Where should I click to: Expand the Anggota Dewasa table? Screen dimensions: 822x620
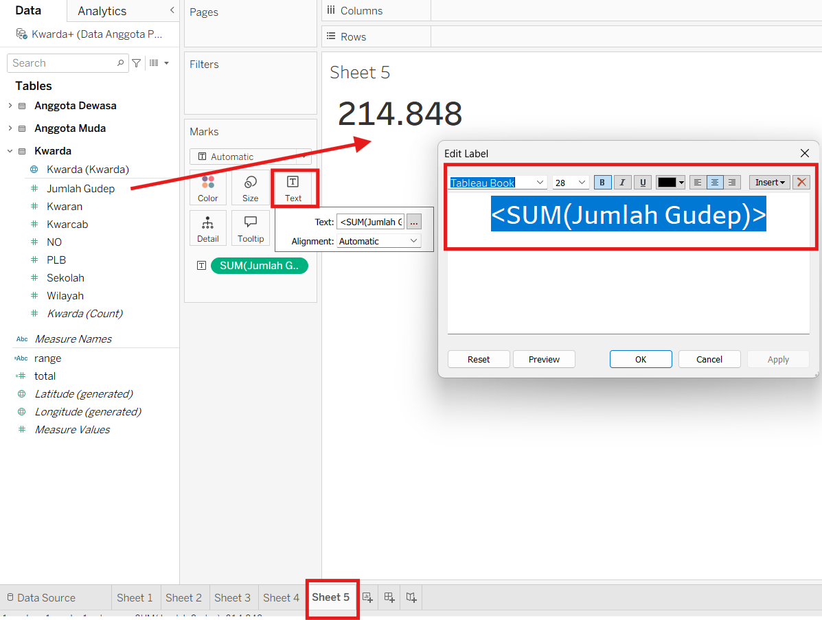point(10,105)
